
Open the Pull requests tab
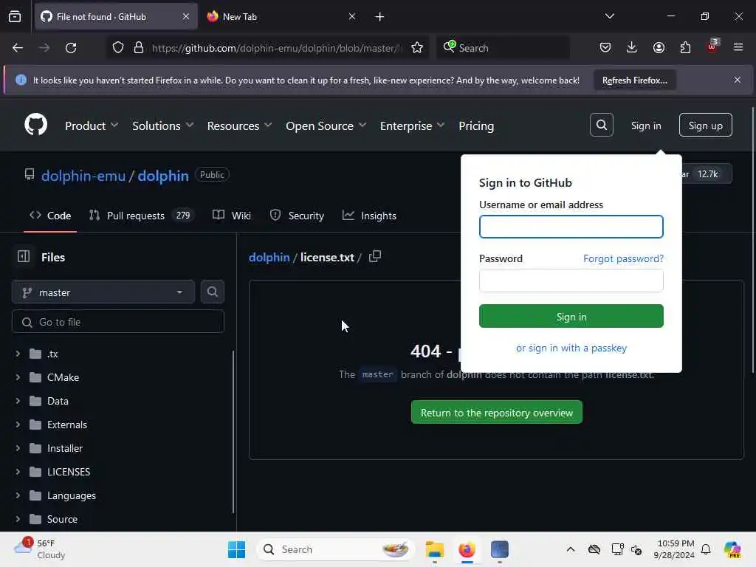(141, 216)
